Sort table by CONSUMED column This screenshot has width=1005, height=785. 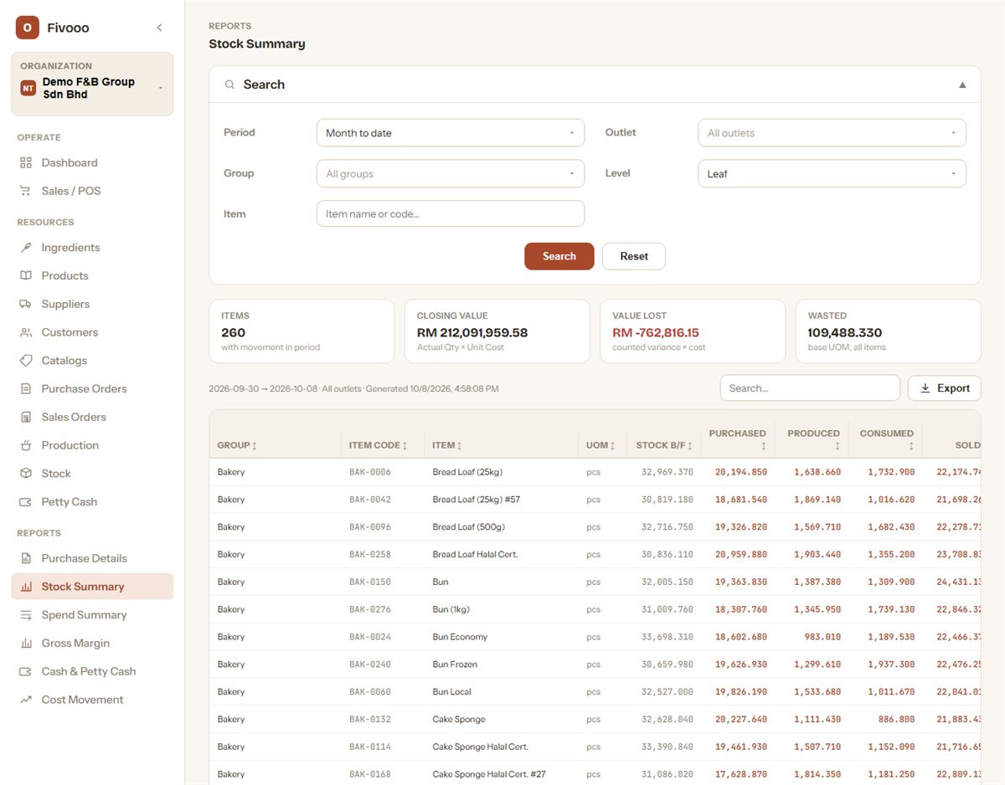tap(887, 439)
